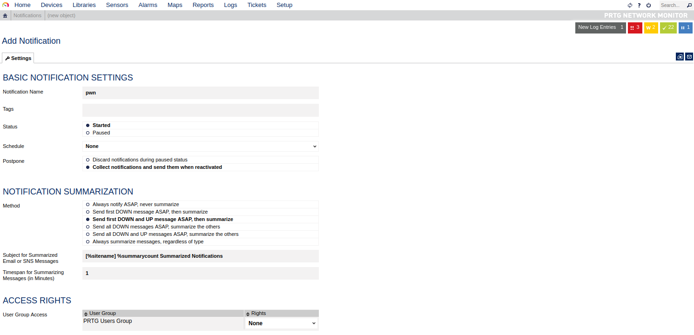Image resolution: width=694 pixels, height=335 pixels.
Task: Select Discard notifications during paused status
Action: coord(88,160)
